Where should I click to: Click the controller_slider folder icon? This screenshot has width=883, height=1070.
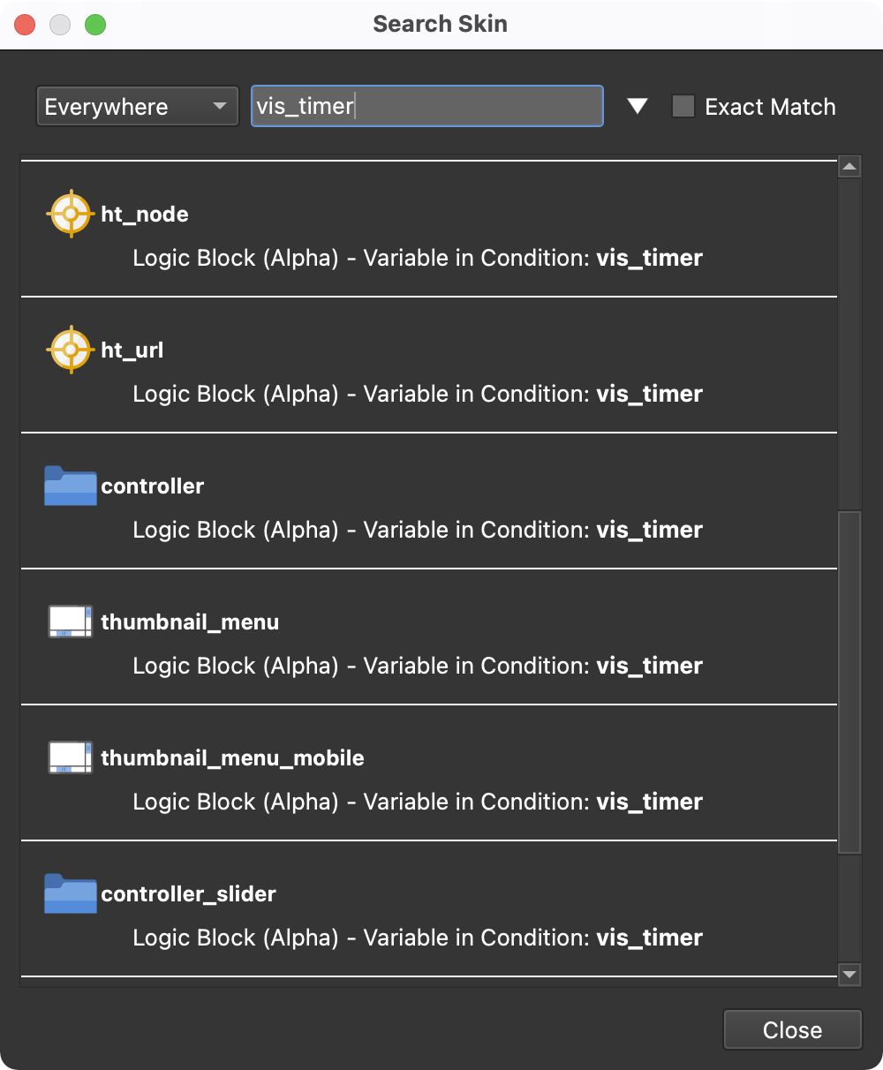70,893
